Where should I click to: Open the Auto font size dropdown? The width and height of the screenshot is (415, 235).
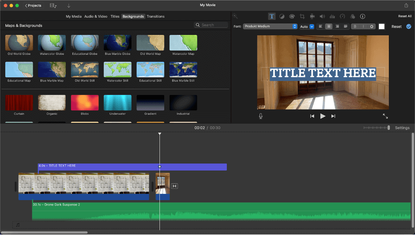coord(307,27)
